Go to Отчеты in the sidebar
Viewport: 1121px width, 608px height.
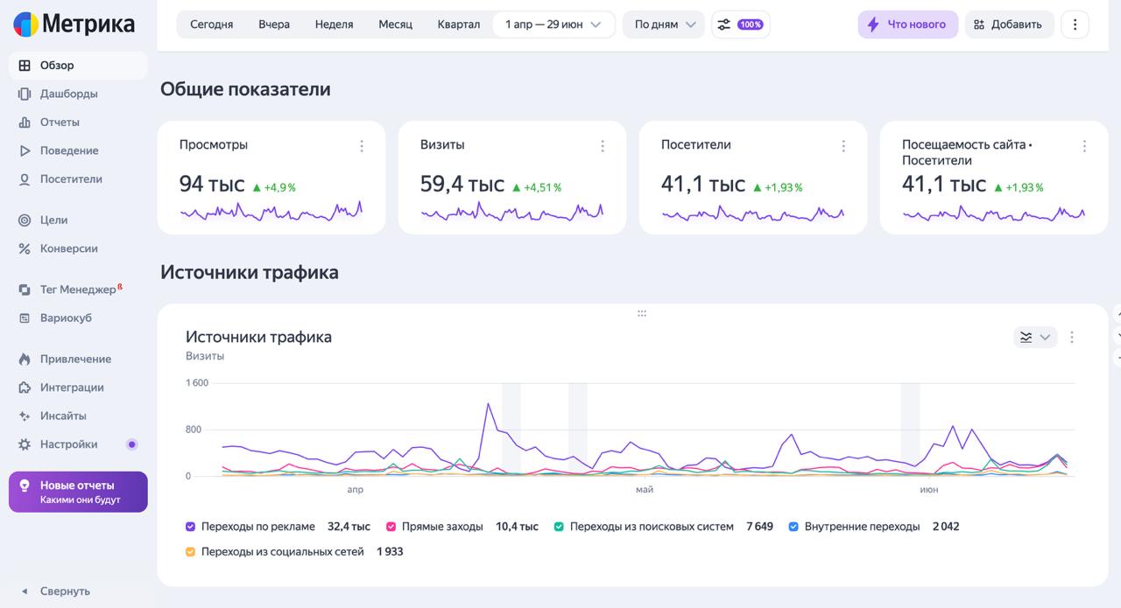tap(60, 122)
